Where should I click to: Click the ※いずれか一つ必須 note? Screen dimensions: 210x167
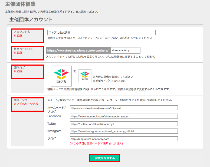point(26,104)
